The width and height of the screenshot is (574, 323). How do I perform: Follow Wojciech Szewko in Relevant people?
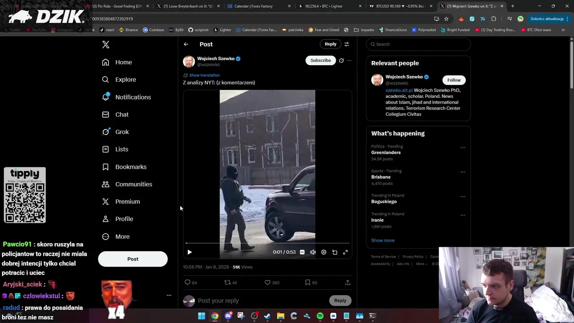[x=454, y=80]
